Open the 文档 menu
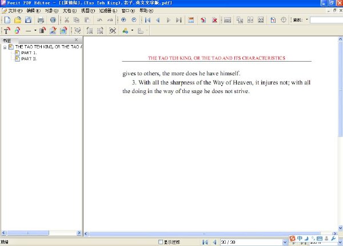 (70, 10)
